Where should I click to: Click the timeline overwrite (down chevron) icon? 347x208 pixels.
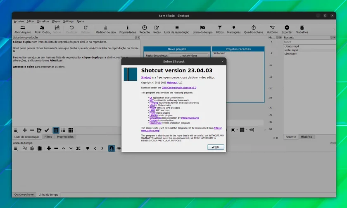[71, 148]
